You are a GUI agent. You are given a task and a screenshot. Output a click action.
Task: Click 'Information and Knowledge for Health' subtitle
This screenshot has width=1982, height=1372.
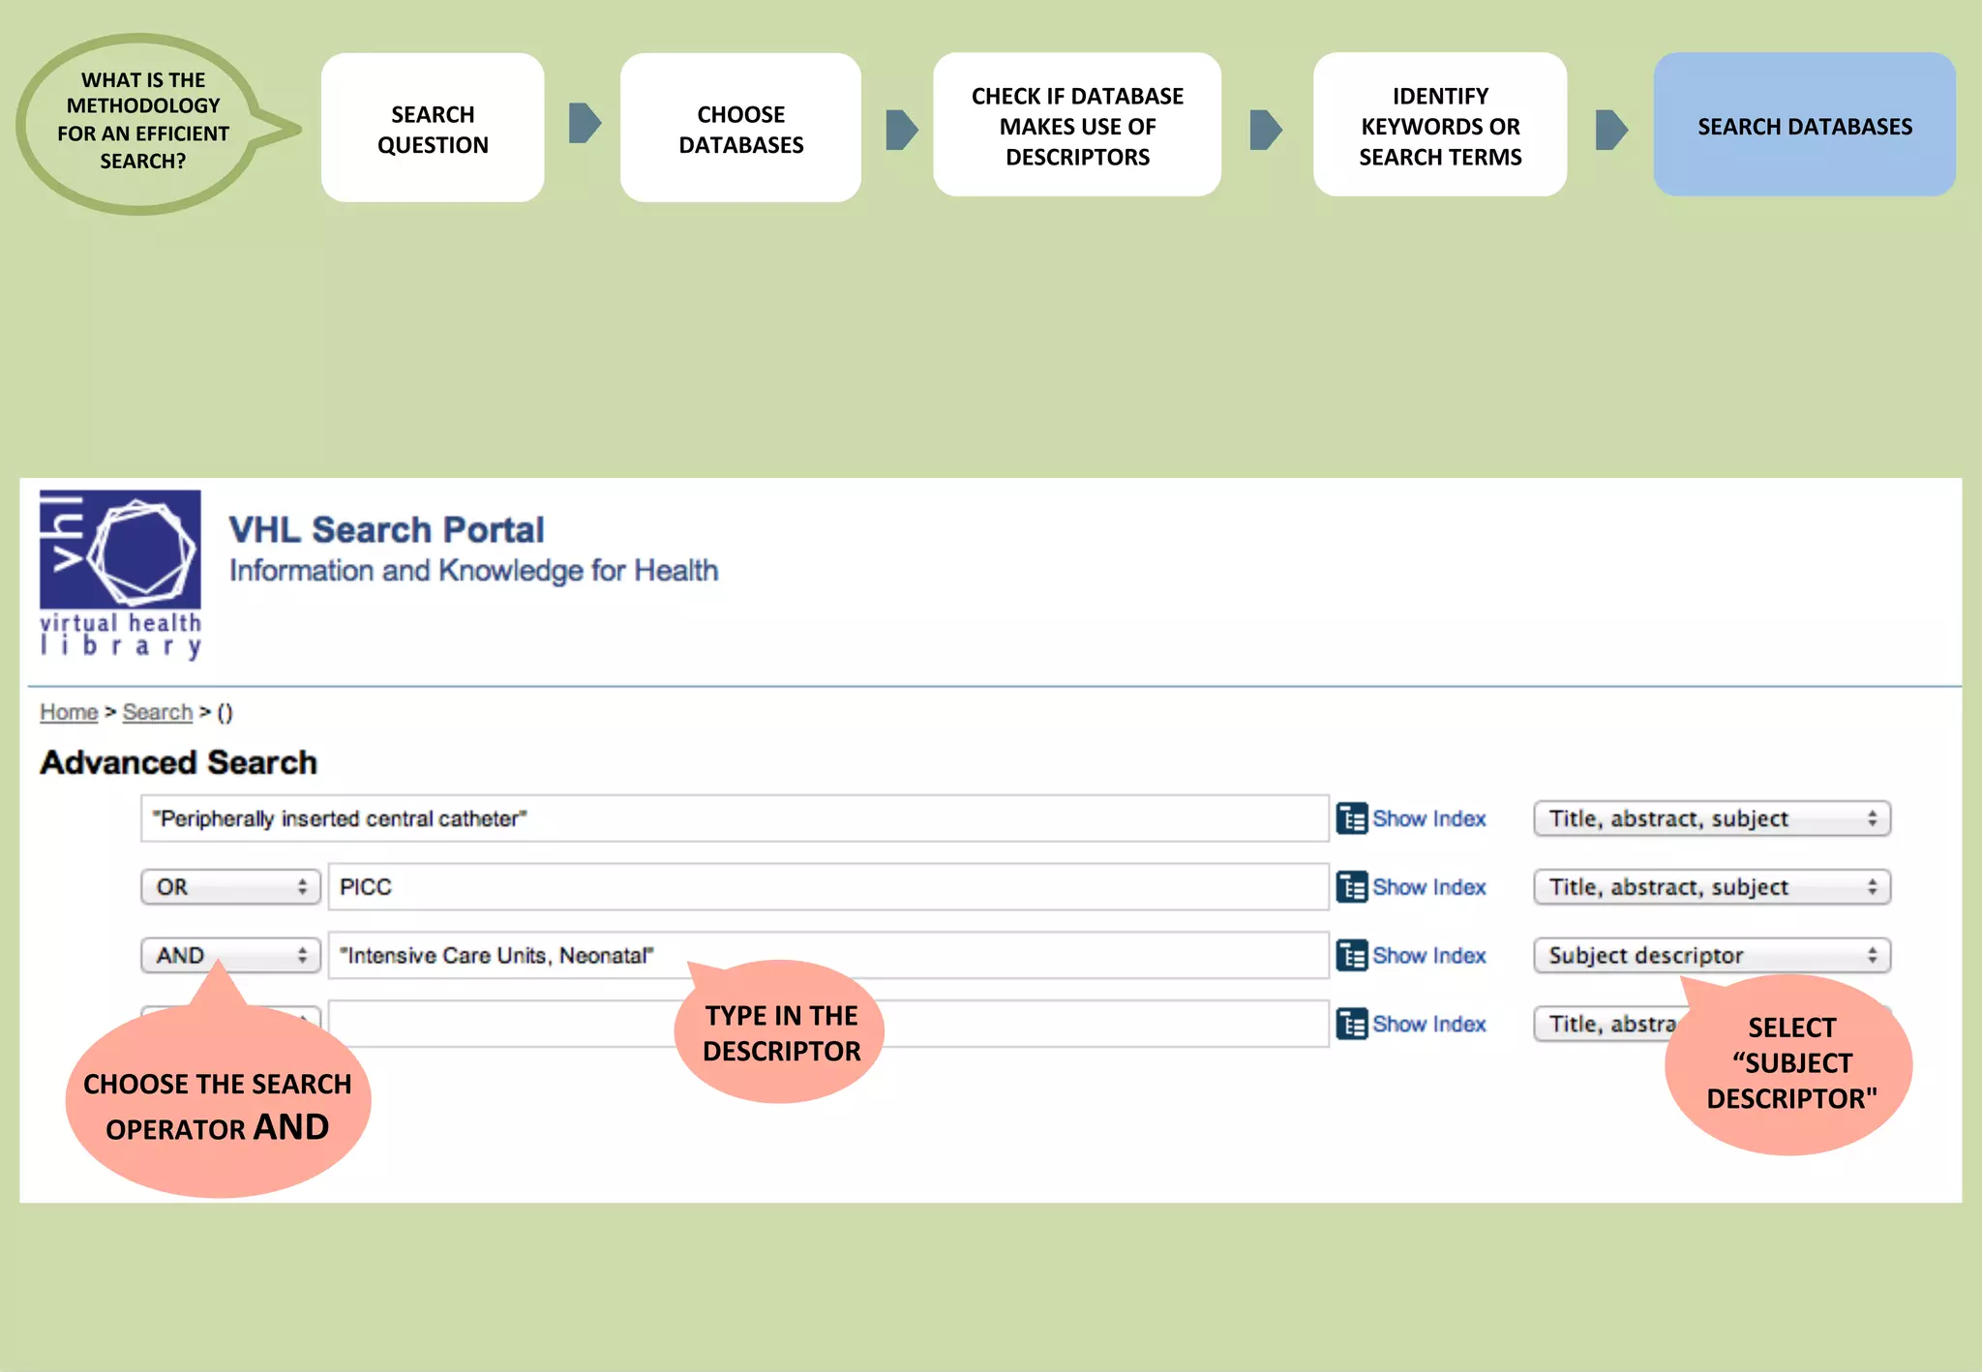[473, 571]
